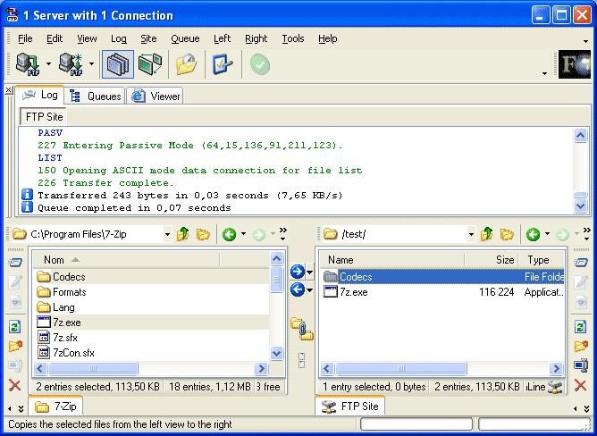Viewport: 597px width, 436px height.
Task: Click the right file list horizontal scroll-right arrow
Action: click(556, 368)
